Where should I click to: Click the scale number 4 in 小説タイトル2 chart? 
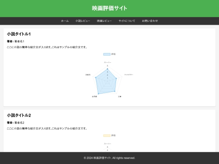[x=107, y=150]
